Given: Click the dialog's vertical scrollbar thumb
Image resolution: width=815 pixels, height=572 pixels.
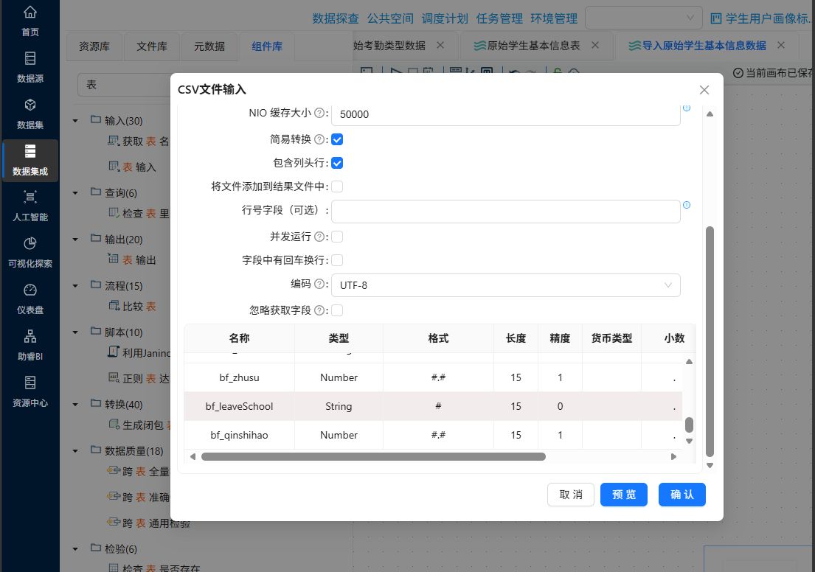Looking at the screenshot, I should coord(710,342).
